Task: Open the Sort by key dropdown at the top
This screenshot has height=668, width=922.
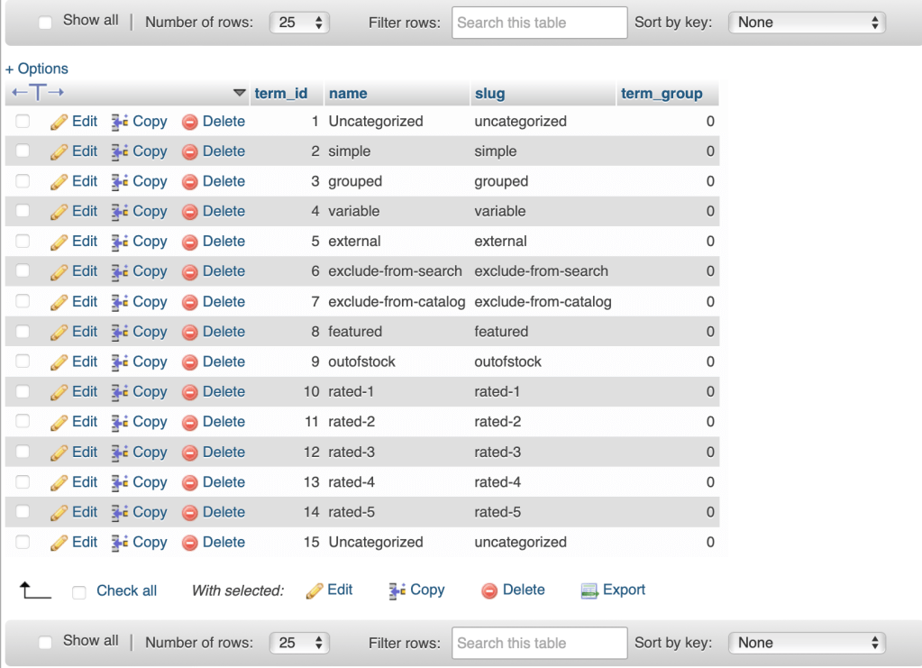Action: point(805,22)
